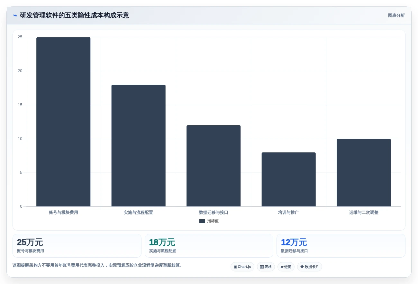
Task: Click the y-axis value 20
Action: 20,71
